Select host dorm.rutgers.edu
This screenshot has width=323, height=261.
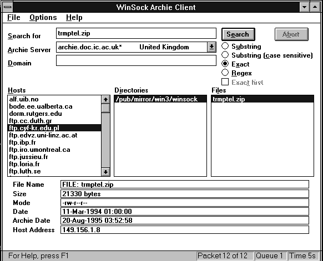pos(54,114)
